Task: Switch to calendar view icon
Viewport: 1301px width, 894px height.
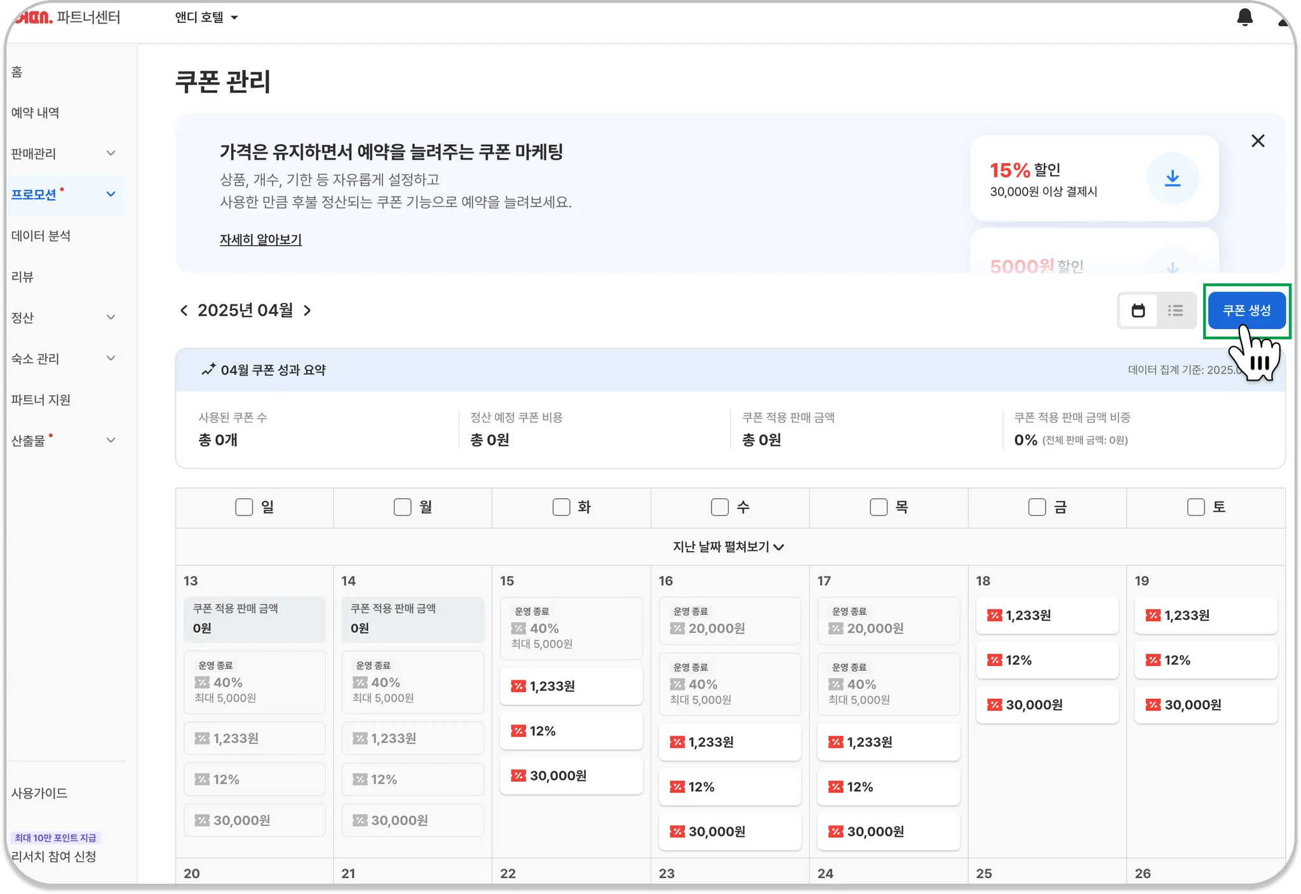Action: (1138, 311)
